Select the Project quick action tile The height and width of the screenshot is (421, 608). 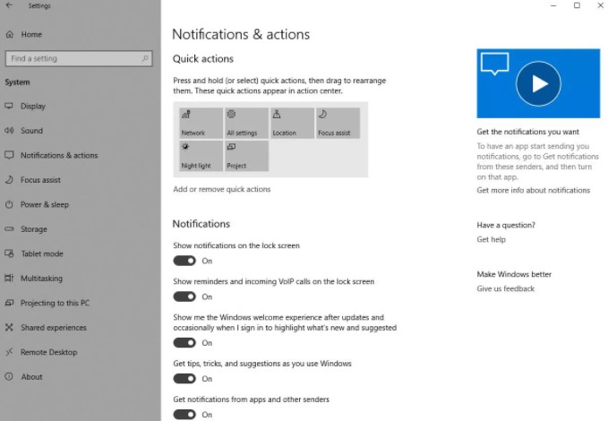[x=246, y=156]
